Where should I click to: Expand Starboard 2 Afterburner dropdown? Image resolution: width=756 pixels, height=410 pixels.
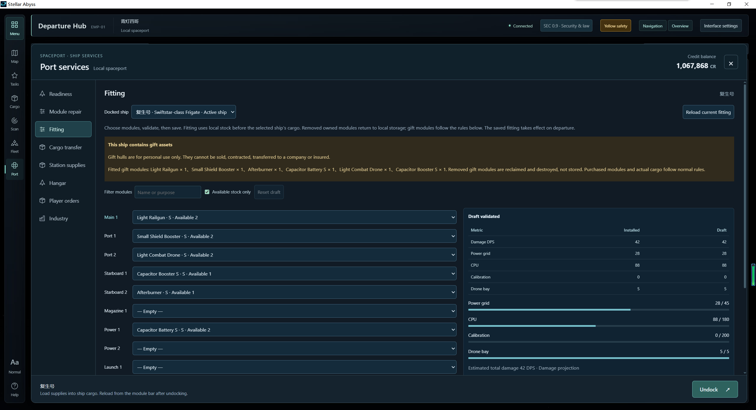click(x=294, y=292)
